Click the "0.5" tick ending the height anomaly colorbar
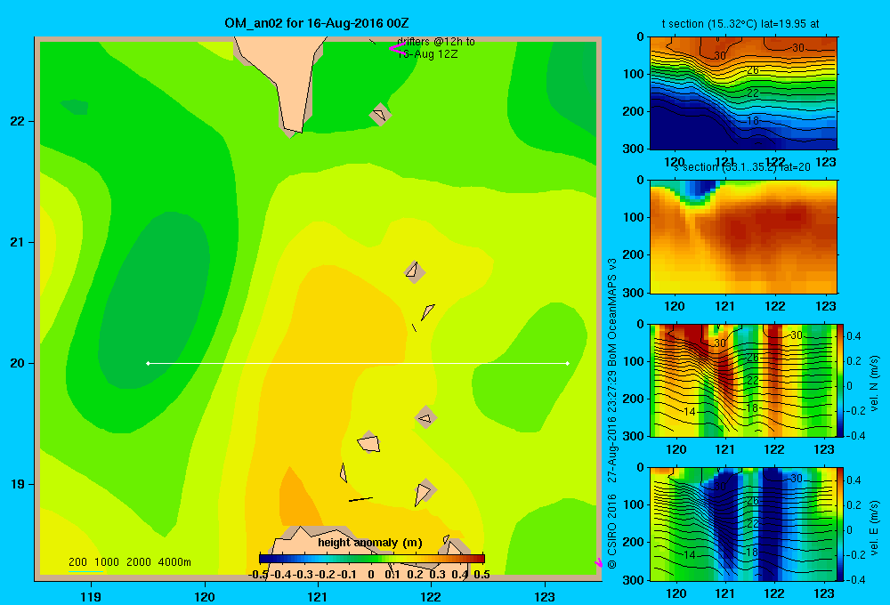890x605 pixels. tap(481, 575)
